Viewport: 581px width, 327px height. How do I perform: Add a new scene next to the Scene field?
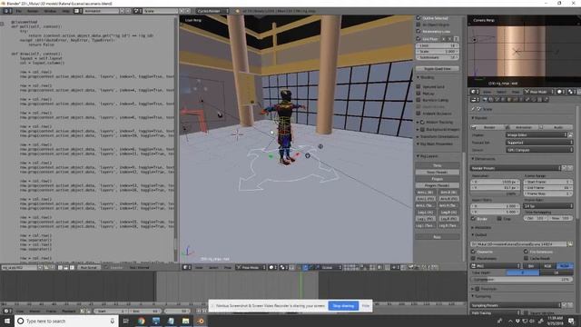point(182,11)
